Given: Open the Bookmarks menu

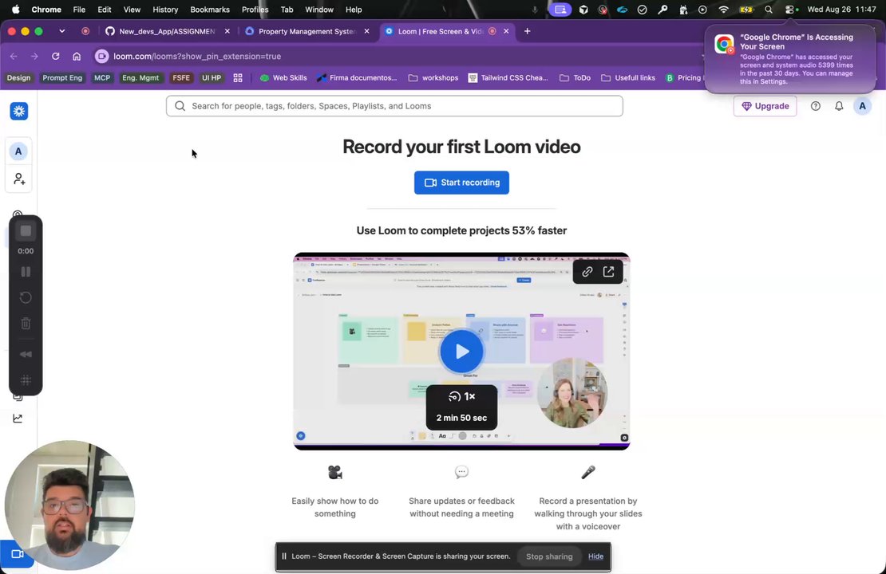Looking at the screenshot, I should (210, 10).
